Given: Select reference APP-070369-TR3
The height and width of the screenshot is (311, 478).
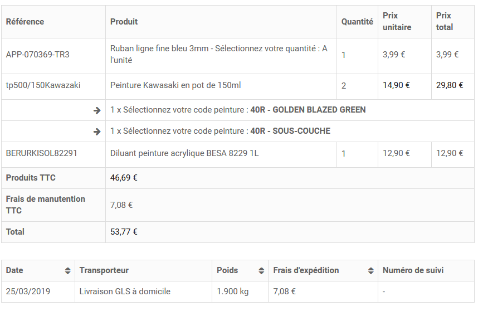Looking at the screenshot, I should (x=38, y=55).
